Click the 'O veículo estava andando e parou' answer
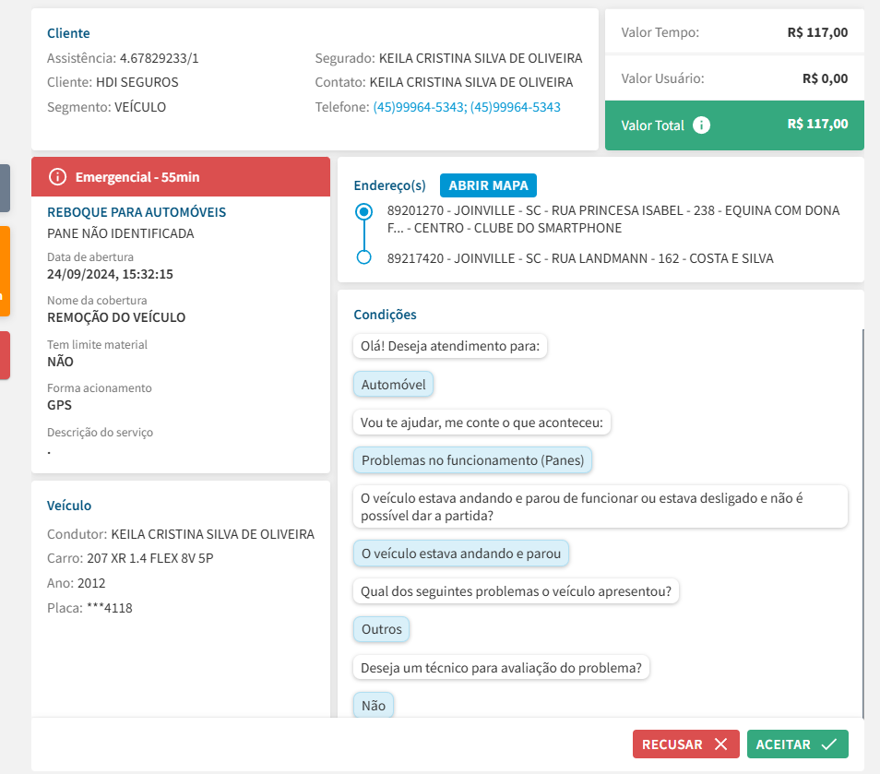 pyautogui.click(x=461, y=554)
